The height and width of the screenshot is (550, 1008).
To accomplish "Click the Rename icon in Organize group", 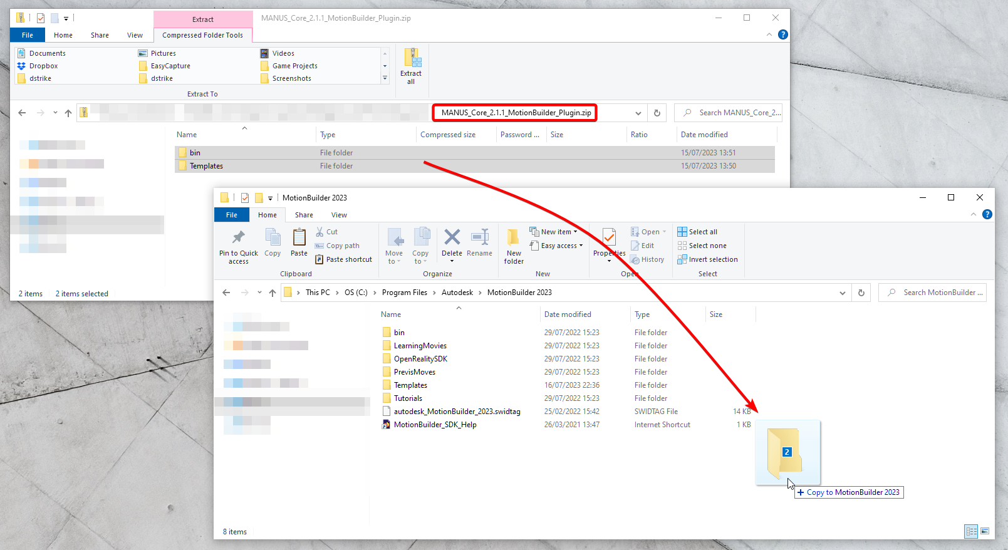I will (x=479, y=242).
